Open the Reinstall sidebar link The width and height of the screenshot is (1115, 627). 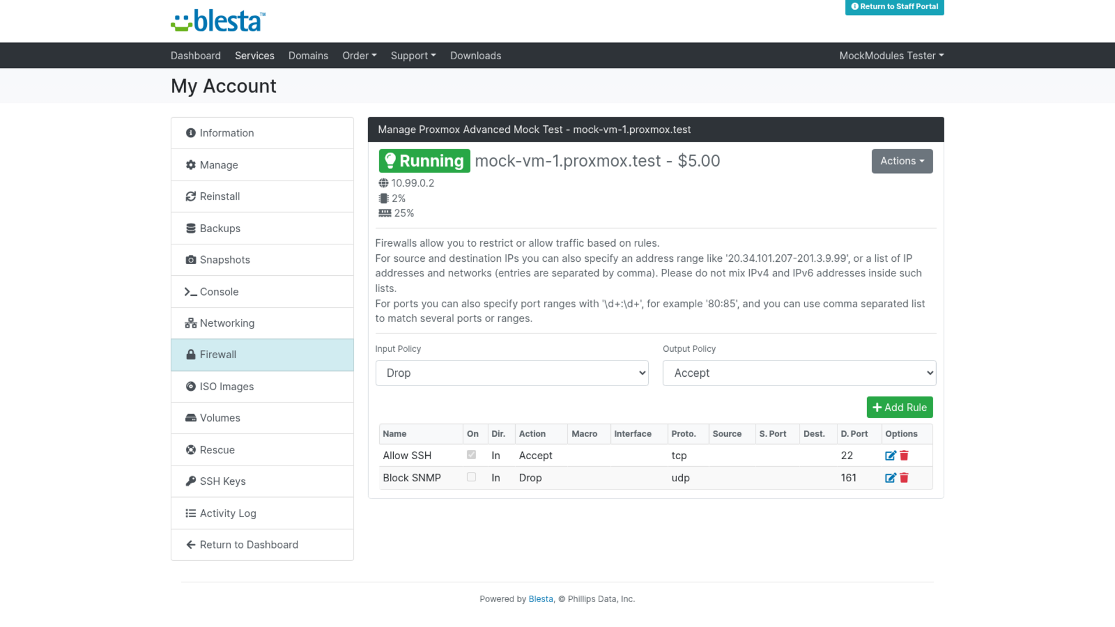pyautogui.click(x=262, y=197)
